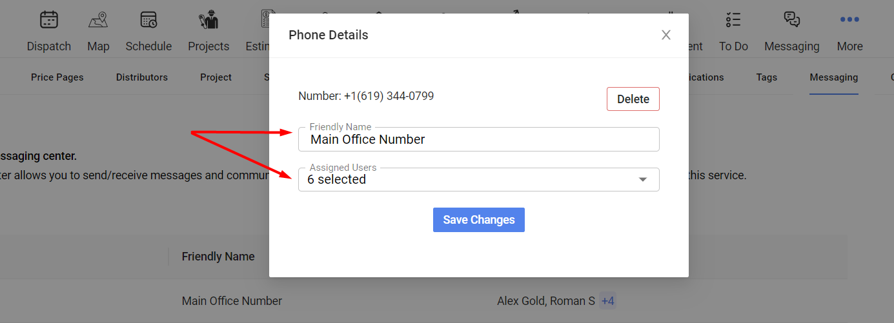Show the +4 additional assigned users badge
Screen dimensions: 894x323
coord(607,300)
